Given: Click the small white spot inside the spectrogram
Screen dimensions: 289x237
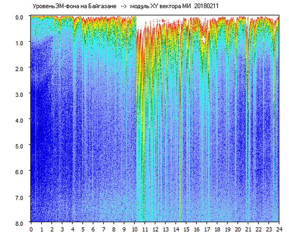Looking at the screenshot, I should click(204, 40).
